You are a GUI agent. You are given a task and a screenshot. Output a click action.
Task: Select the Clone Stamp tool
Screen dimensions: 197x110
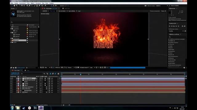37,5
